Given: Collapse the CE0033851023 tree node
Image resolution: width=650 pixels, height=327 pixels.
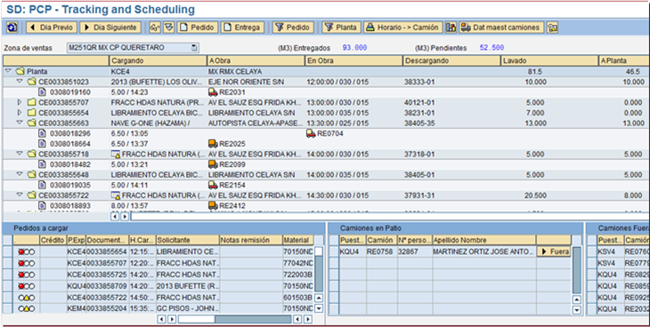Looking at the screenshot, I should pyautogui.click(x=20, y=82).
